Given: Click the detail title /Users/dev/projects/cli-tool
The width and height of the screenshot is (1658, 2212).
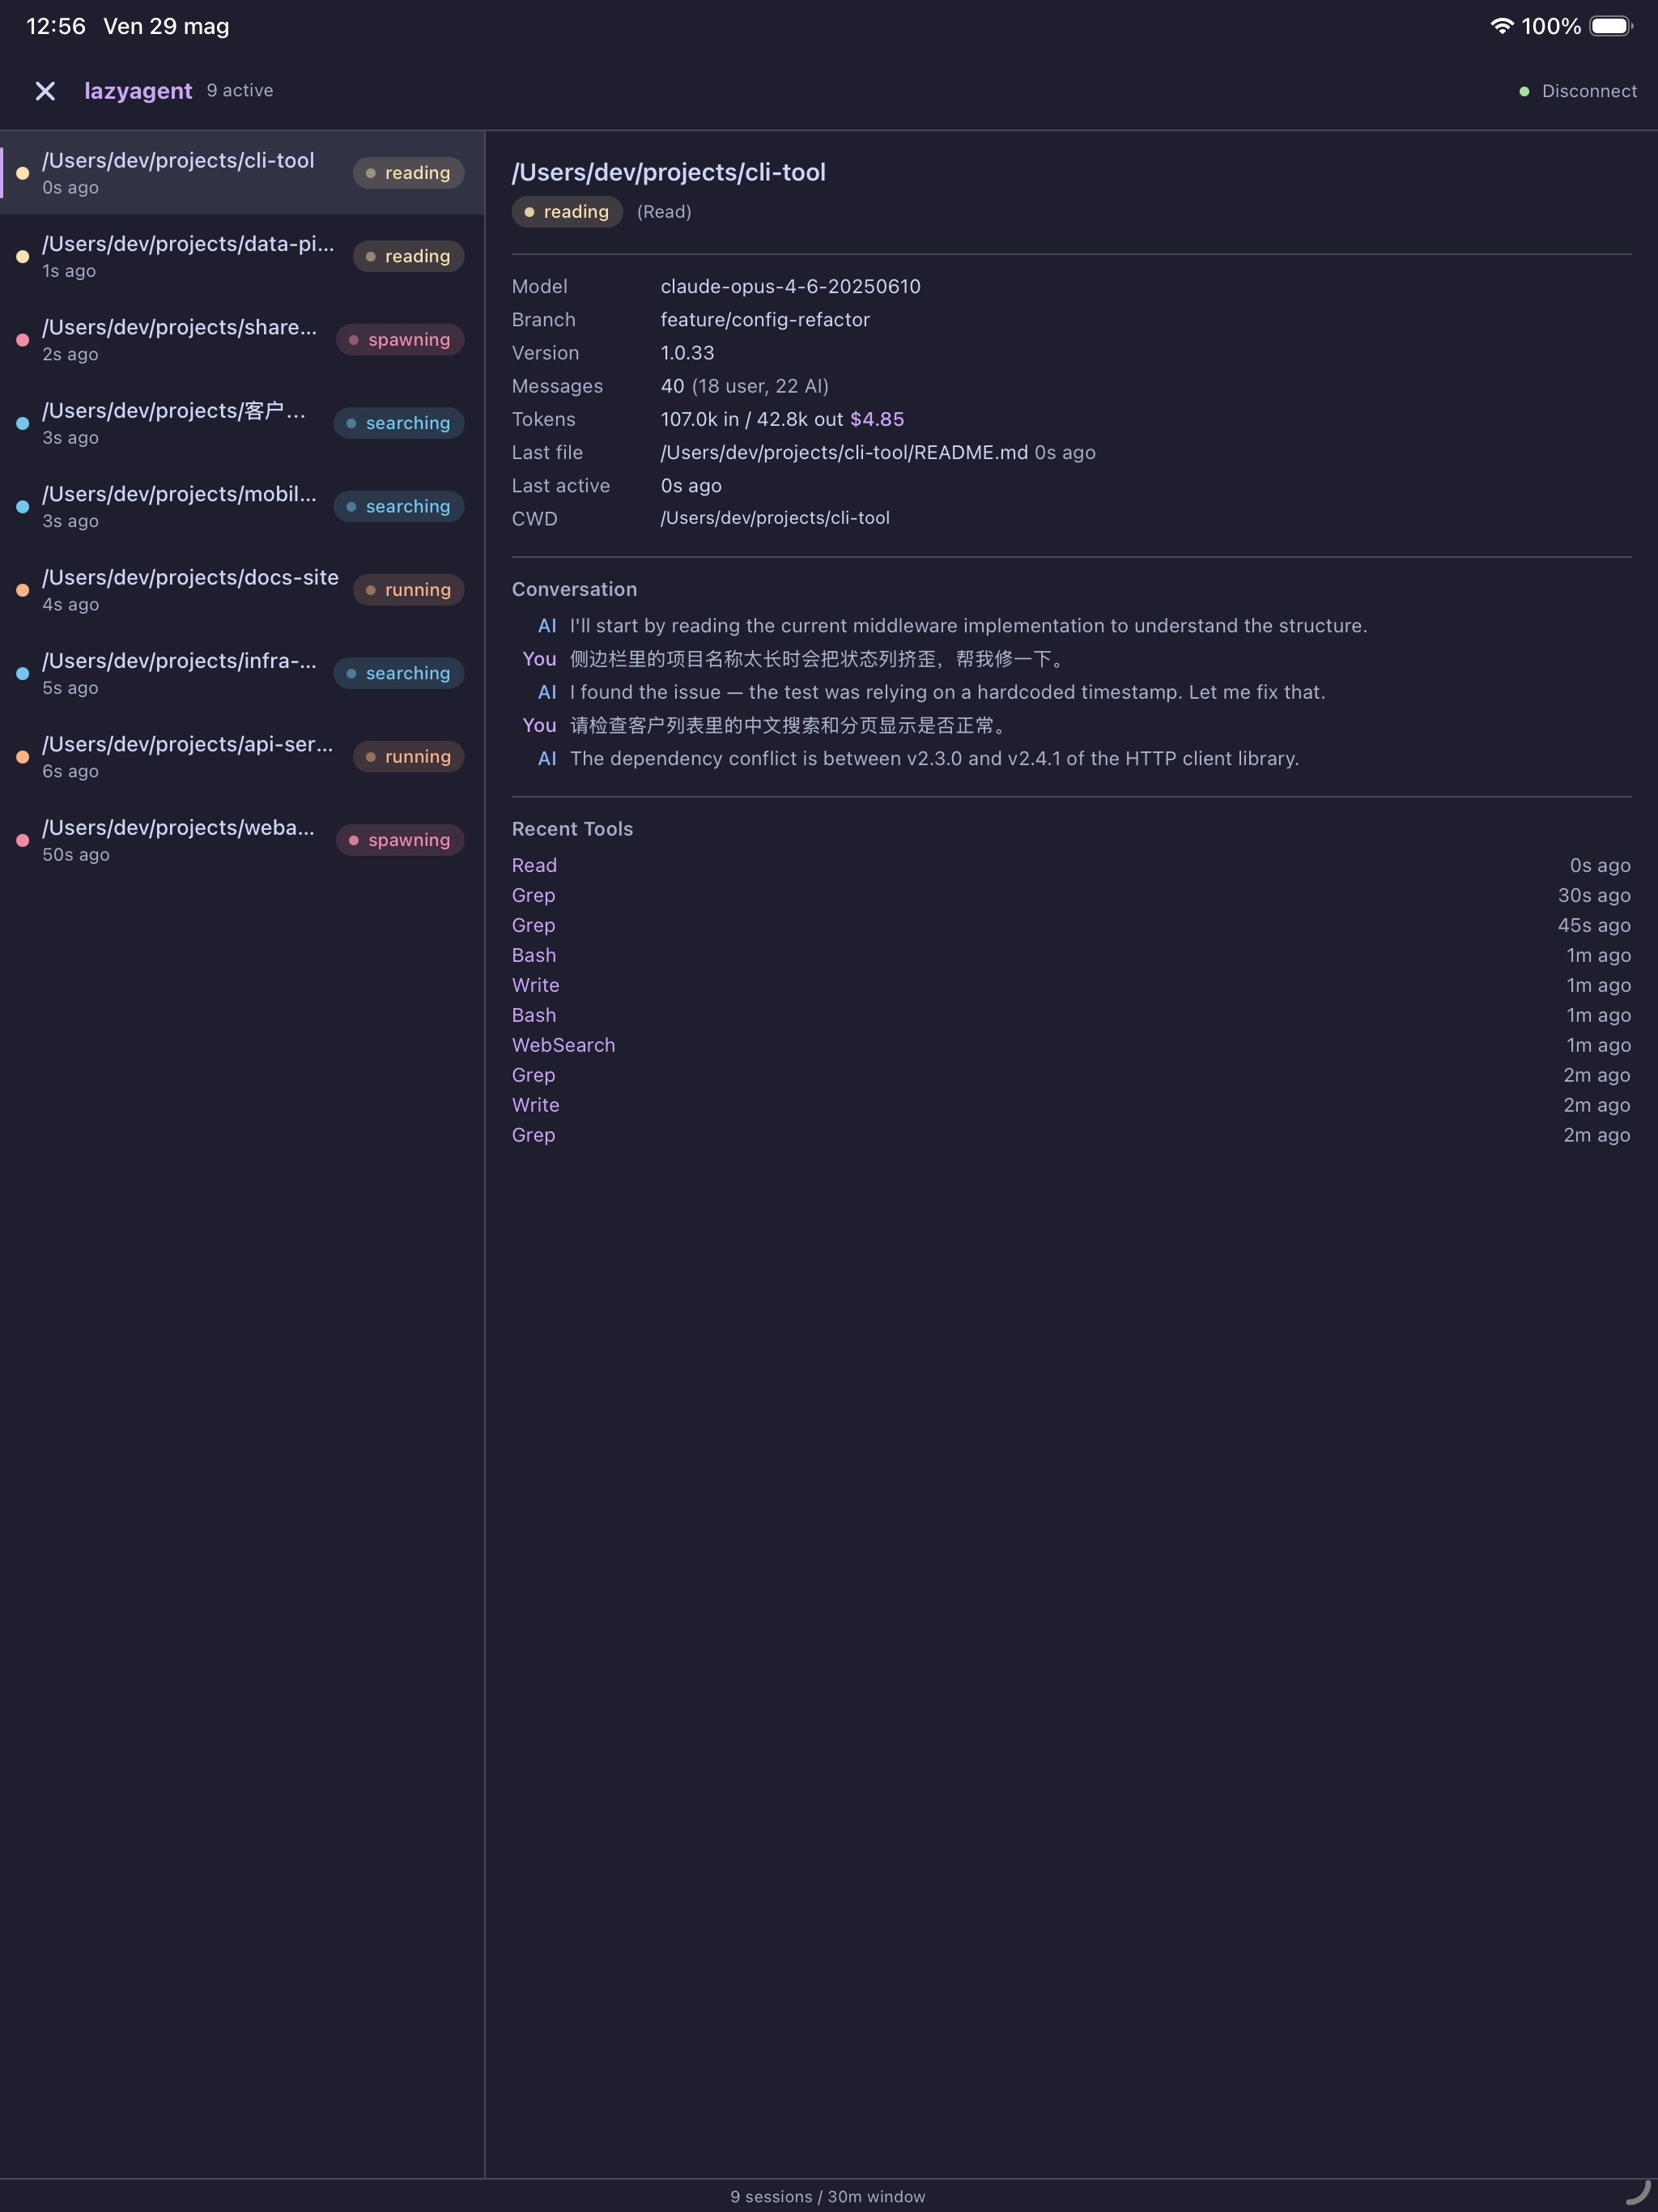Looking at the screenshot, I should (669, 172).
